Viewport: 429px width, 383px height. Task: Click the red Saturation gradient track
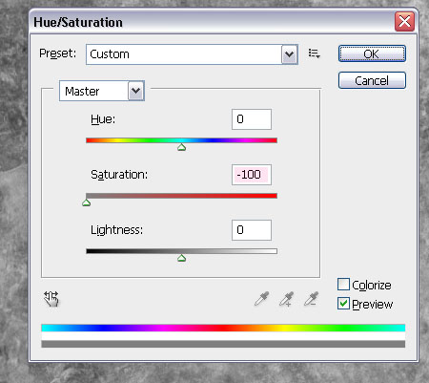coord(181,196)
